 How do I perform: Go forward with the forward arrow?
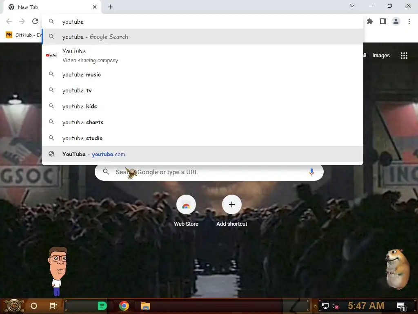pos(22,21)
